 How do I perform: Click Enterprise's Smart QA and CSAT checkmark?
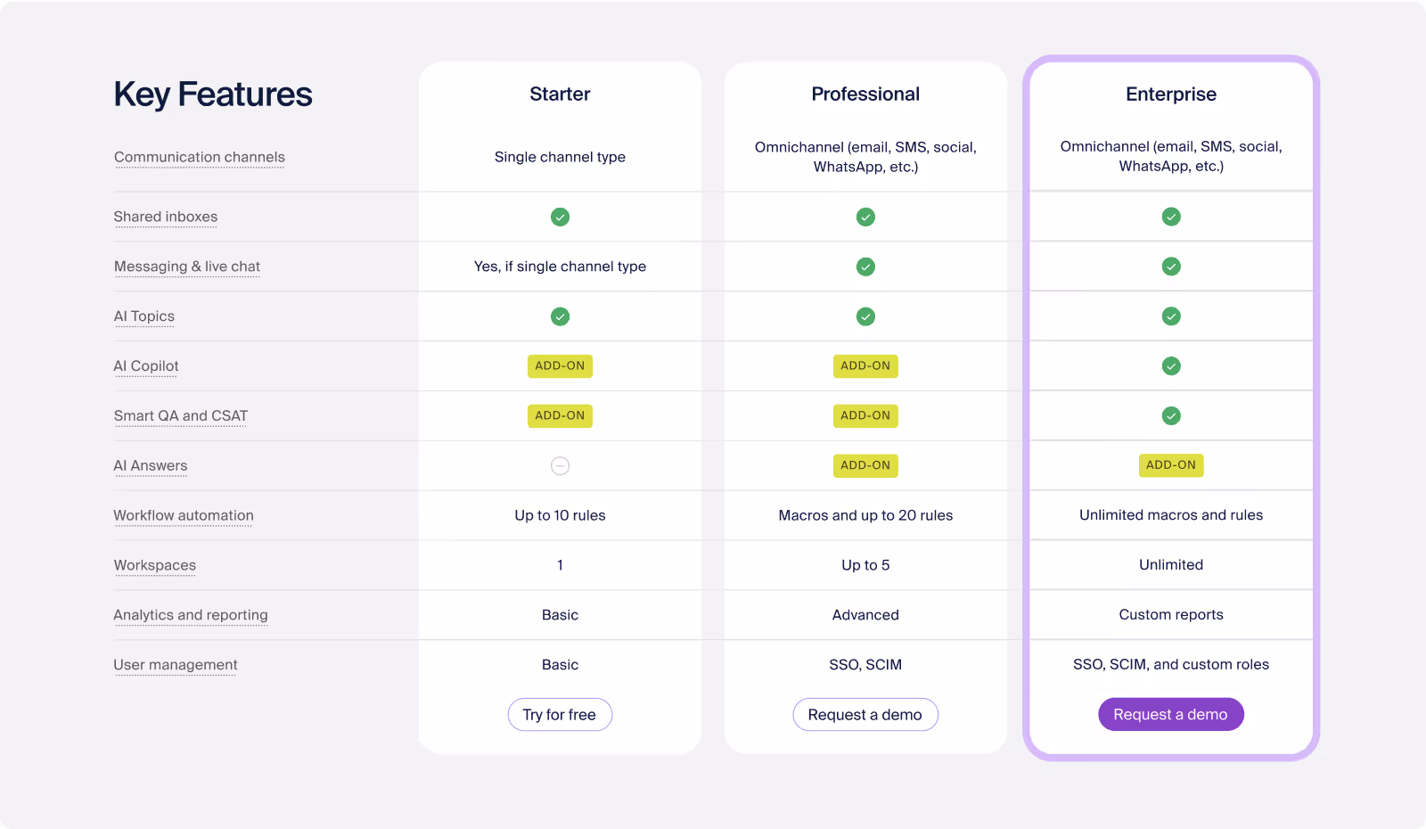coord(1171,416)
